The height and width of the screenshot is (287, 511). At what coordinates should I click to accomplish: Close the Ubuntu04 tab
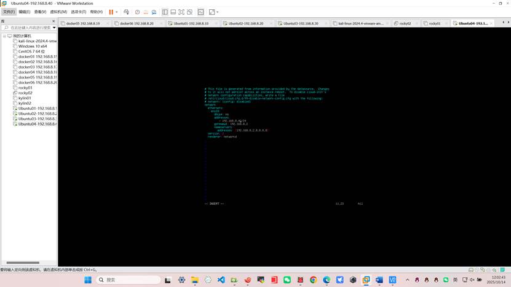491,23
